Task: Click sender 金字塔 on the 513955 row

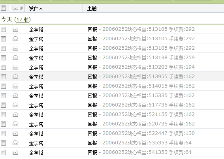Action: [36, 77]
